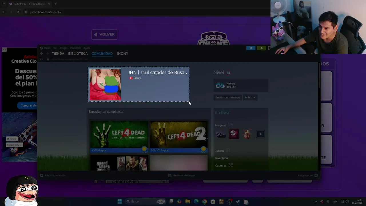Viewport: 366px width, 206px height.
Task: Expand the username history dropdown arrow
Action: tap(186, 73)
